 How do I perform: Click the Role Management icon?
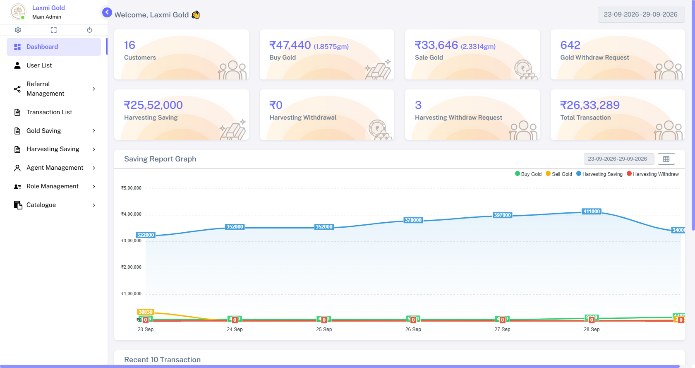click(17, 187)
